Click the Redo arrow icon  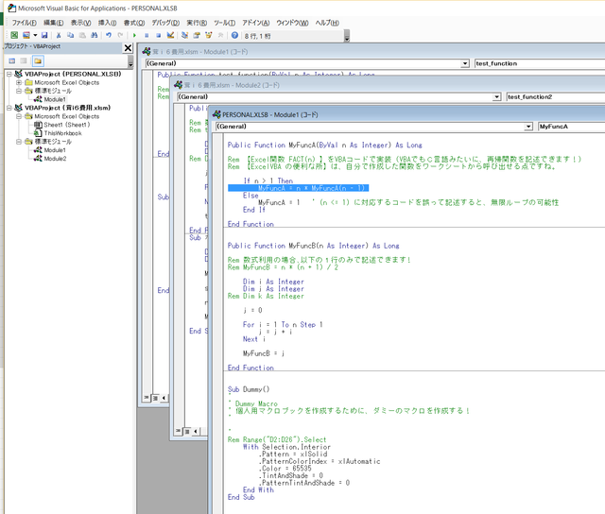[x=120, y=36]
